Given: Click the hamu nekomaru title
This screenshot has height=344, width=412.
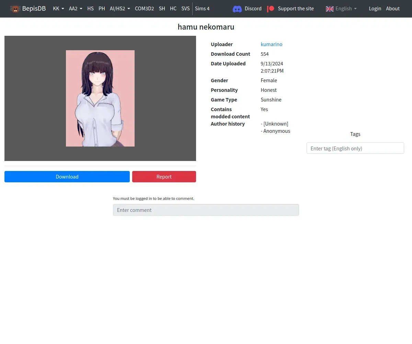Looking at the screenshot, I should (206, 27).
